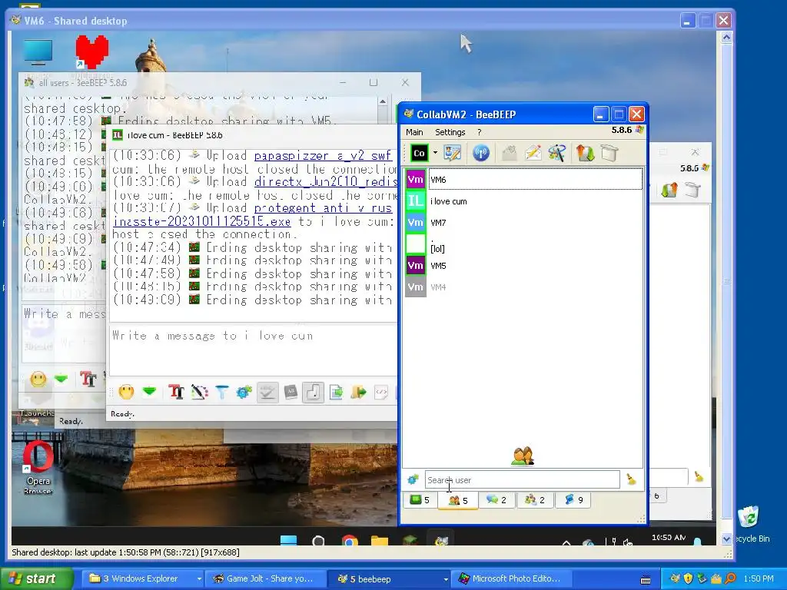Click the blue broadcast antenna icon
The height and width of the screenshot is (590, 787).
coord(480,153)
